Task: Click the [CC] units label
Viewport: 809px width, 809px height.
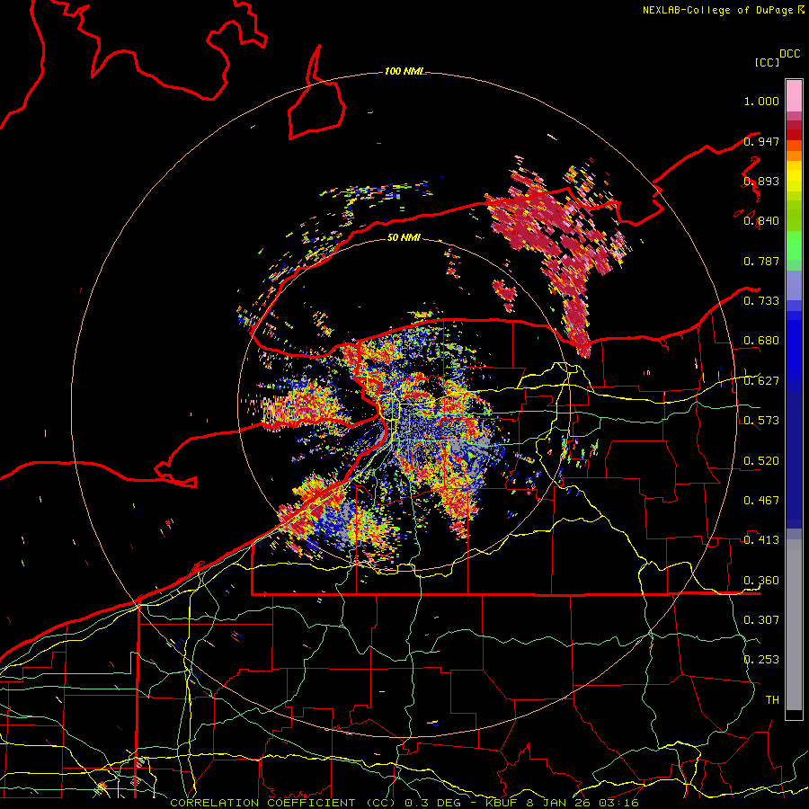Action: point(767,62)
